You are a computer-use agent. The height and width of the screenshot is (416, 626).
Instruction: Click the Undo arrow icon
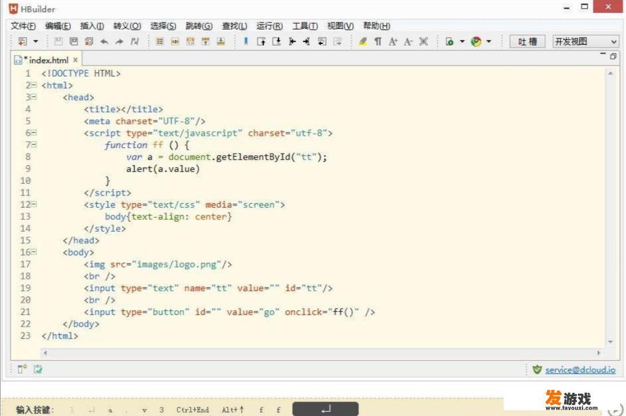point(104,41)
